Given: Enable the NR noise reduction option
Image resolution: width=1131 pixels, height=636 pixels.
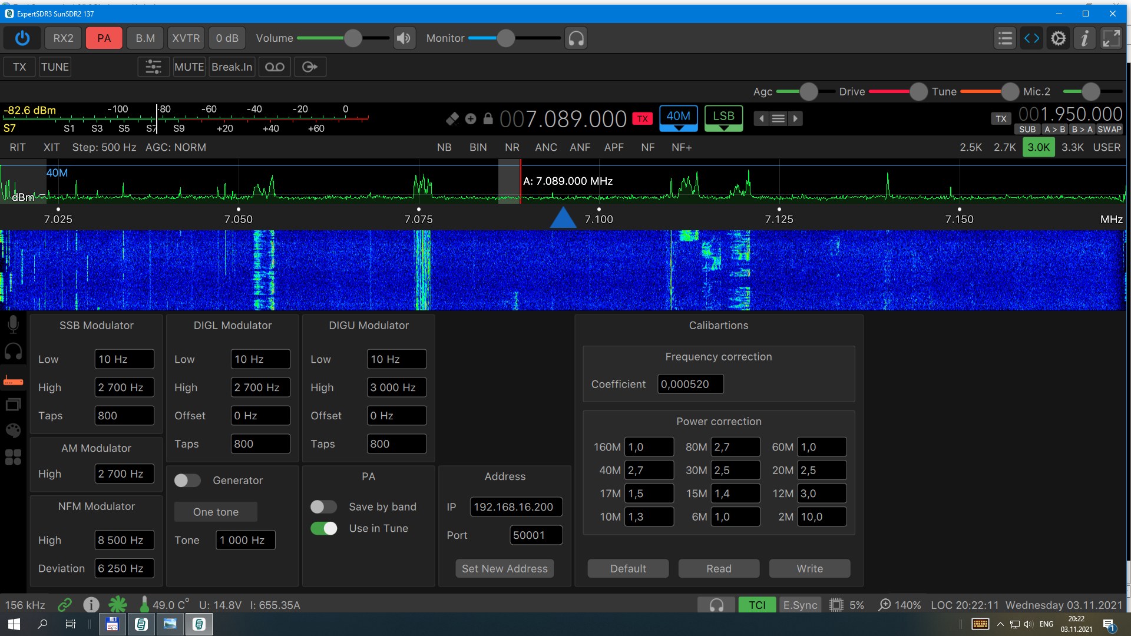Looking at the screenshot, I should 512,147.
